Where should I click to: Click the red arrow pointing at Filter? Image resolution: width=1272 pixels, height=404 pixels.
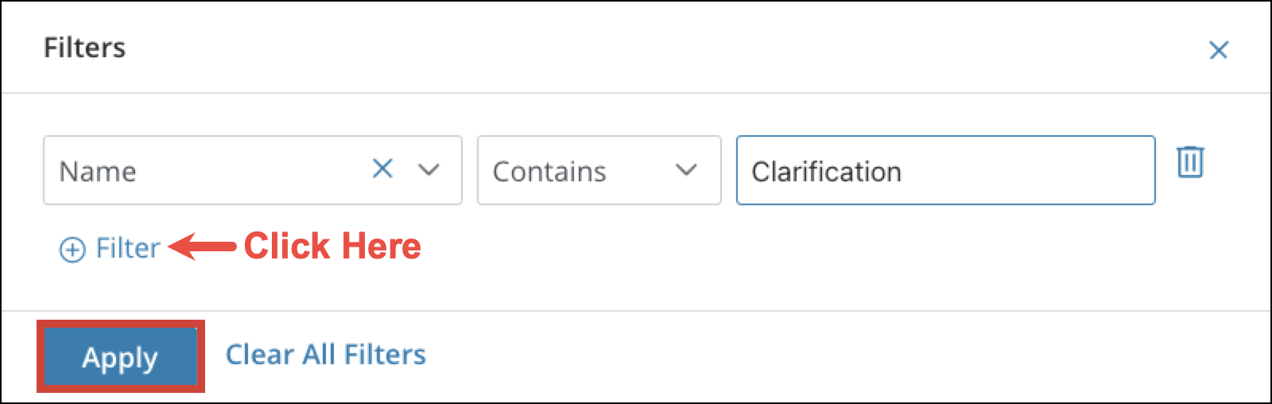203,247
